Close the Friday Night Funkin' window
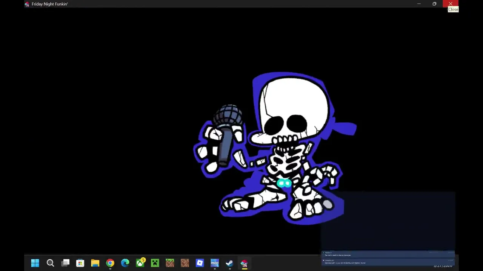The width and height of the screenshot is (483, 271). [450, 4]
